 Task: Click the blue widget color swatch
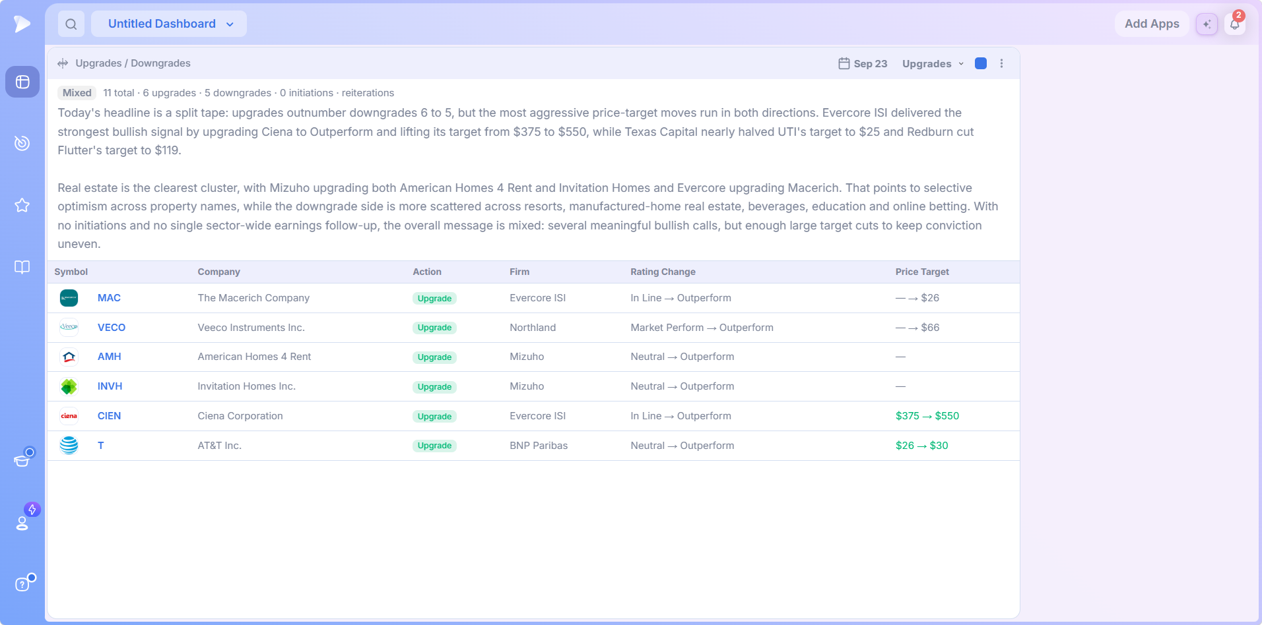coord(981,63)
